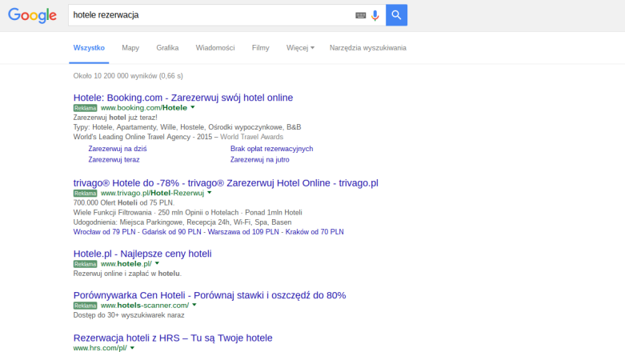Click the blue search magnifier button
Viewport: 625px width, 352px height.
point(396,15)
